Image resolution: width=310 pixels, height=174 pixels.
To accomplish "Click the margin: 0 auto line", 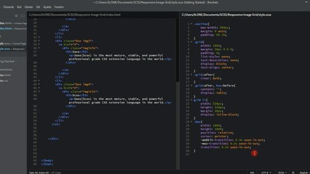I will [213, 31].
